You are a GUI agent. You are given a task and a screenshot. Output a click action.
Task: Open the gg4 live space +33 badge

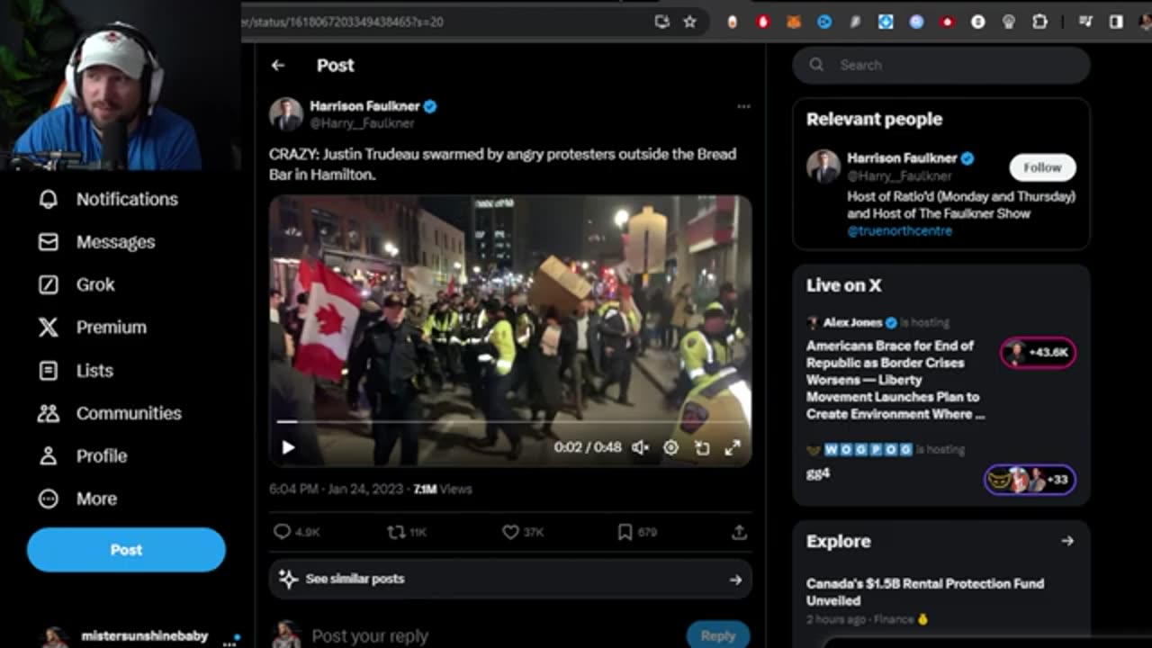(x=1030, y=480)
